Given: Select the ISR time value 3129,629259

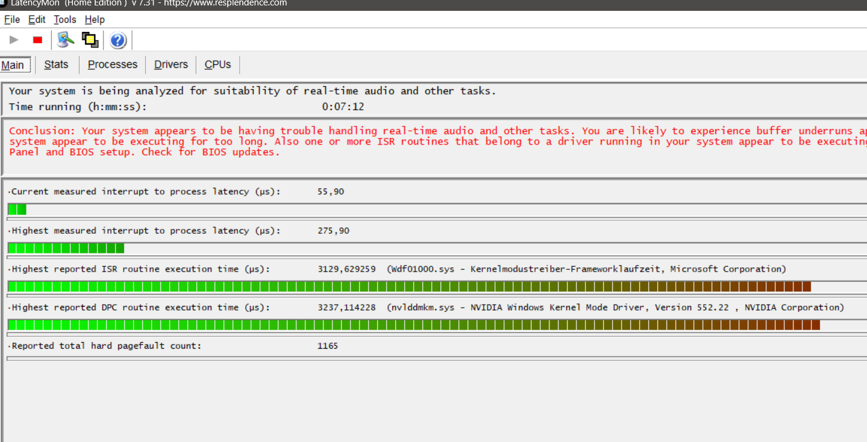Looking at the screenshot, I should coord(347,269).
